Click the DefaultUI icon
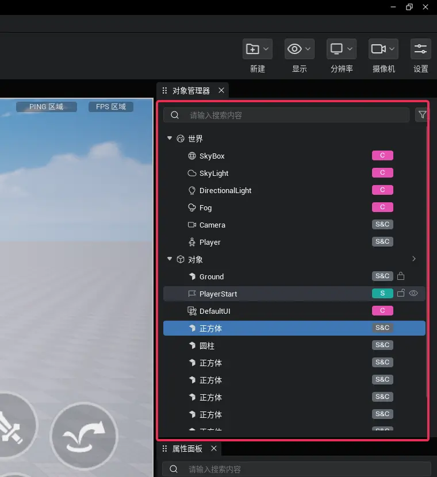 coord(191,311)
